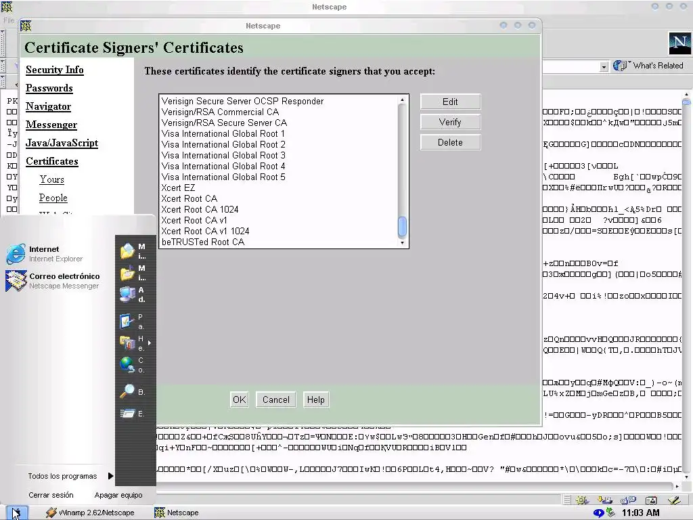Click the browser page vertical scrollbar thumb
The height and width of the screenshot is (520, 693).
[x=686, y=102]
